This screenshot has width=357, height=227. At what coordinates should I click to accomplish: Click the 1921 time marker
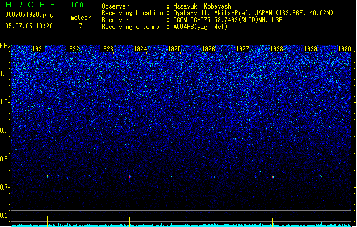39,49
